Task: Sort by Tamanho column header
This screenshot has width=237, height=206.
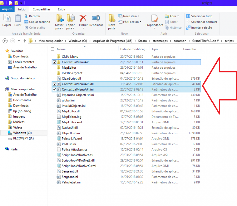Action: [189, 49]
